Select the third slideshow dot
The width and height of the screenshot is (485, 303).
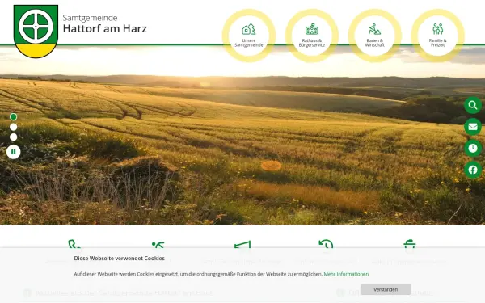(13, 137)
